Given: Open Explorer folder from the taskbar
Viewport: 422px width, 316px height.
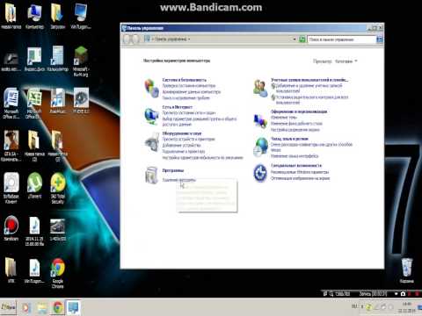Looking at the screenshot, I should (x=42, y=307).
